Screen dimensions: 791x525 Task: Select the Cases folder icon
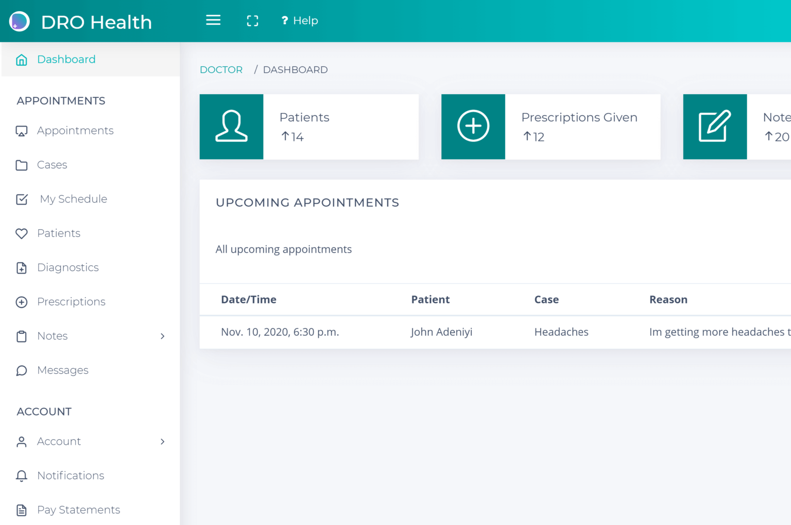point(21,165)
